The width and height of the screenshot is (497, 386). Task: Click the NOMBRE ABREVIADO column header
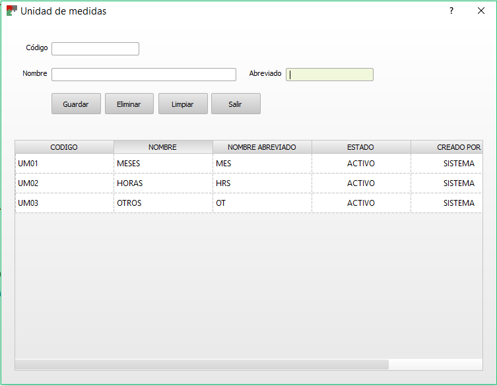pyautogui.click(x=261, y=147)
